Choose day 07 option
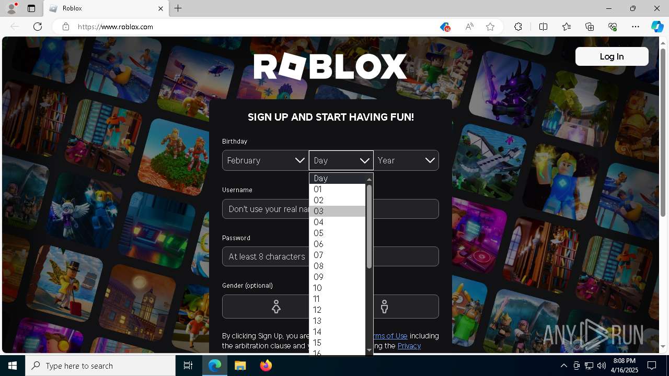The image size is (669, 376). pos(337,255)
